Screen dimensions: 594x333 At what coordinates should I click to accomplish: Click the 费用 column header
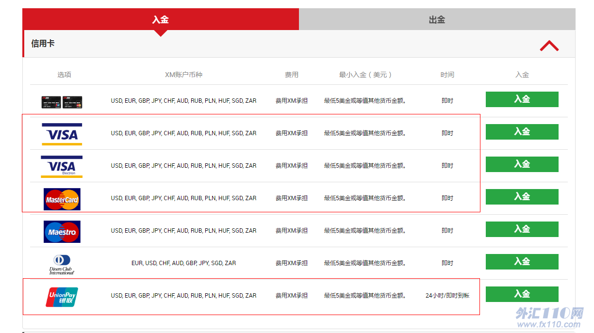click(x=292, y=75)
